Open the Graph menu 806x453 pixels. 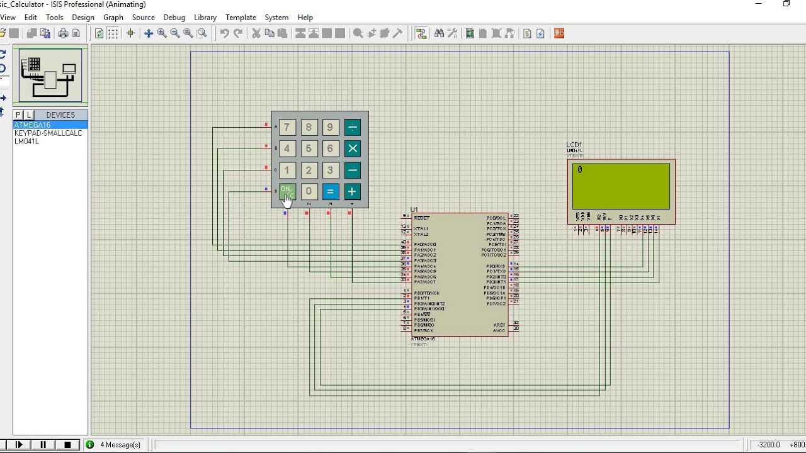[x=113, y=18]
